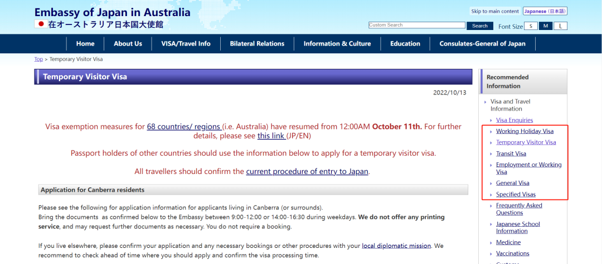Click the Top breadcrumb link

(38, 59)
